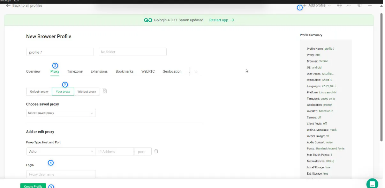
Task: Open the Select saved proxy dropdown
Action: pyautogui.click(x=61, y=113)
